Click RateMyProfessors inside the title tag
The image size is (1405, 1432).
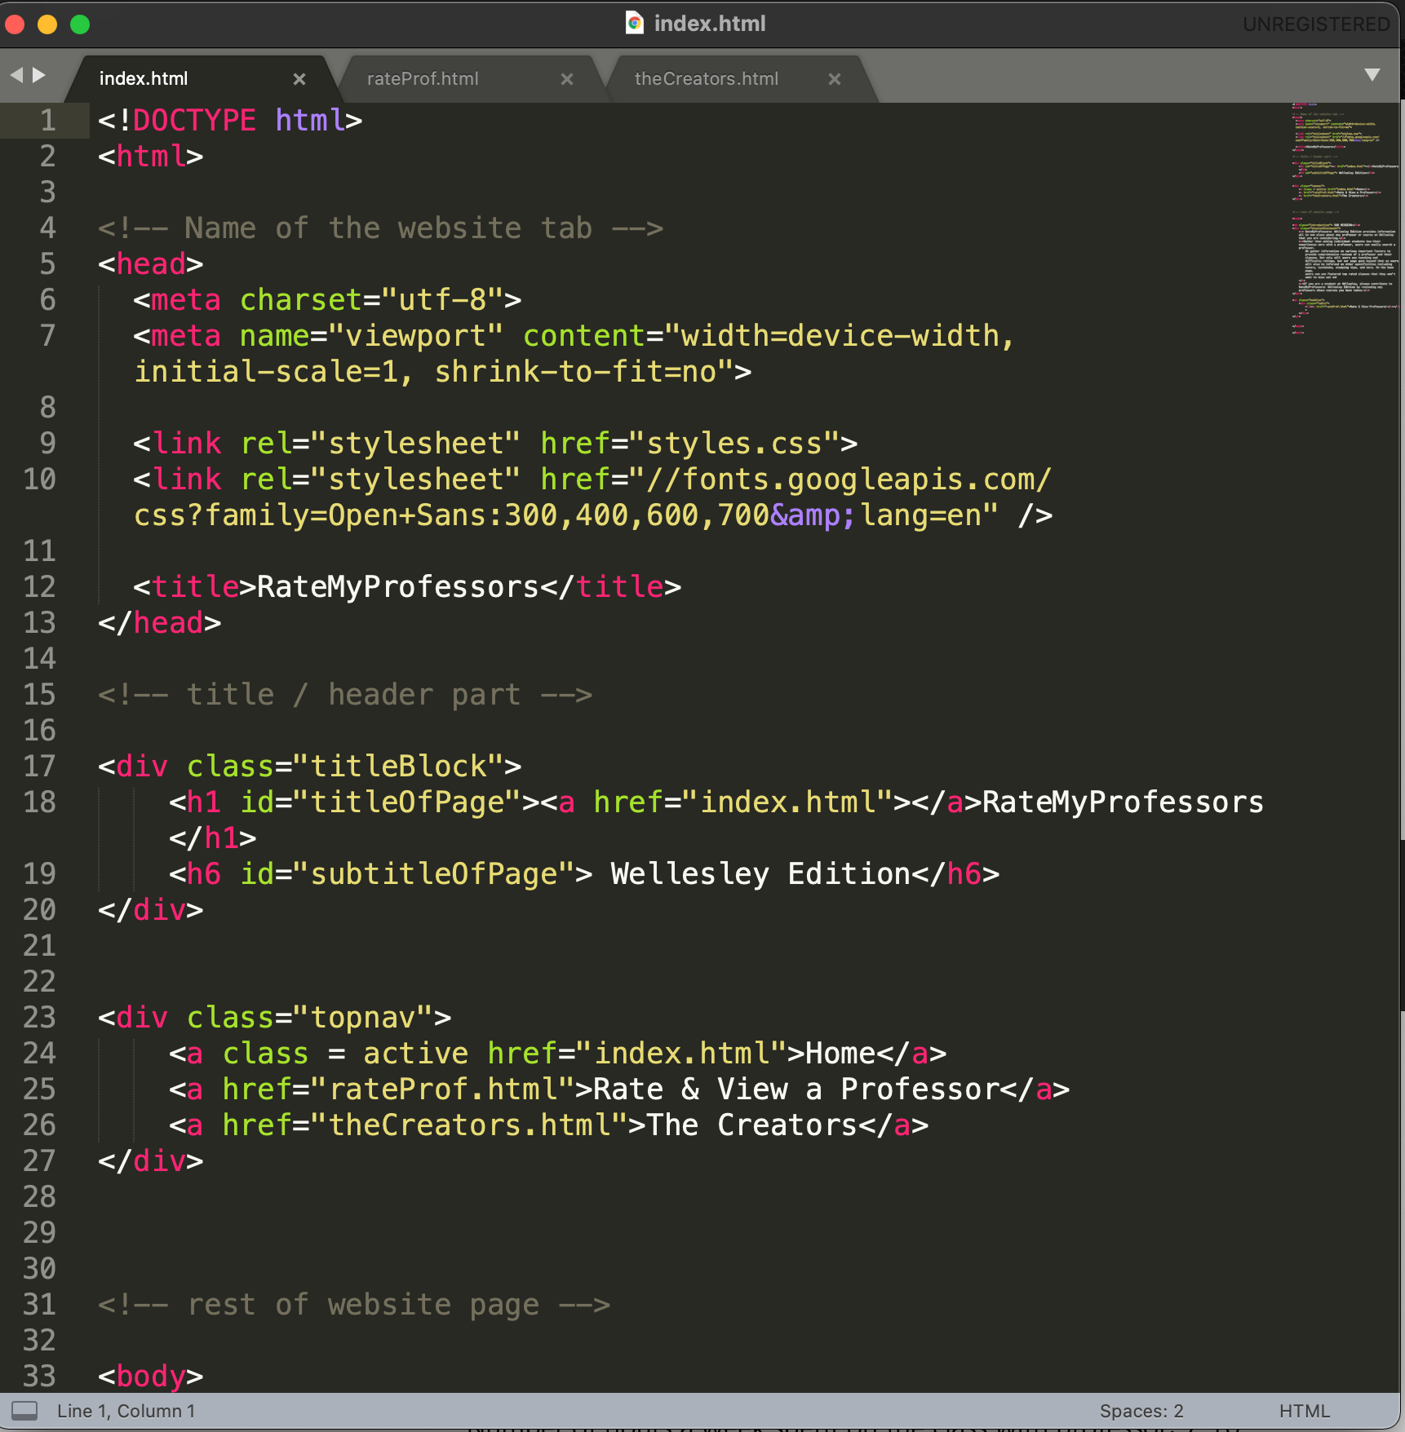398,587
